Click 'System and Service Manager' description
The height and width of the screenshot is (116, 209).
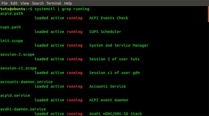119,46
